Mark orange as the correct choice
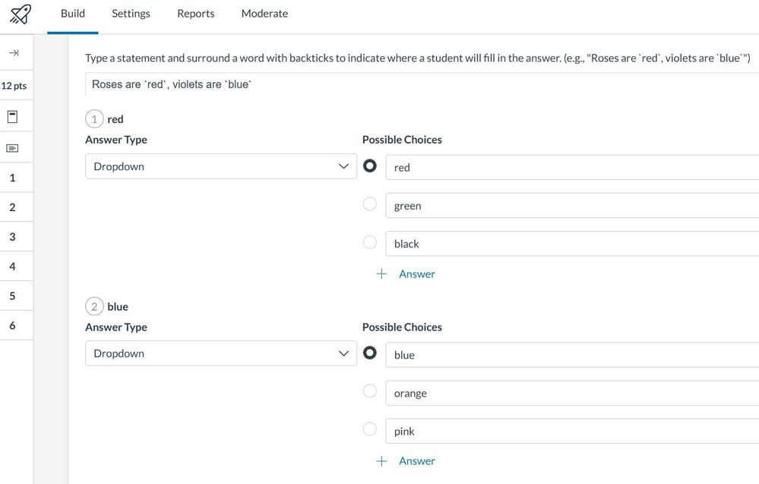 point(370,391)
